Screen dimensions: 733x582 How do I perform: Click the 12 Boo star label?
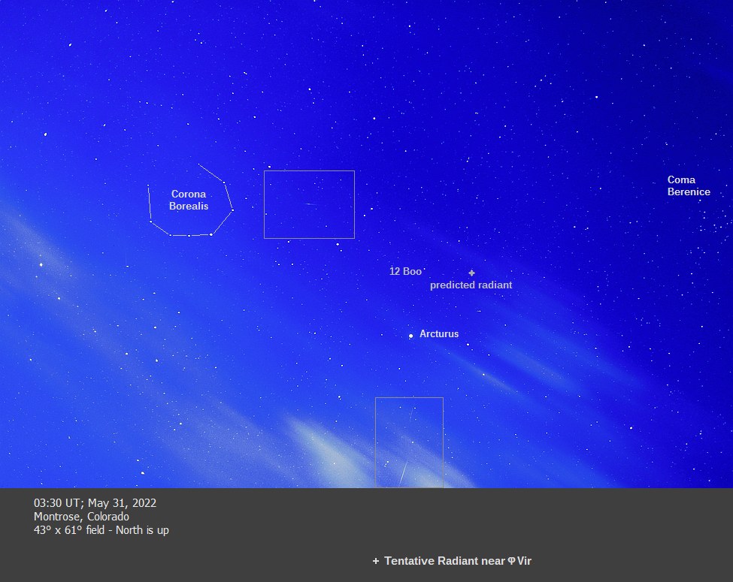[x=405, y=271]
